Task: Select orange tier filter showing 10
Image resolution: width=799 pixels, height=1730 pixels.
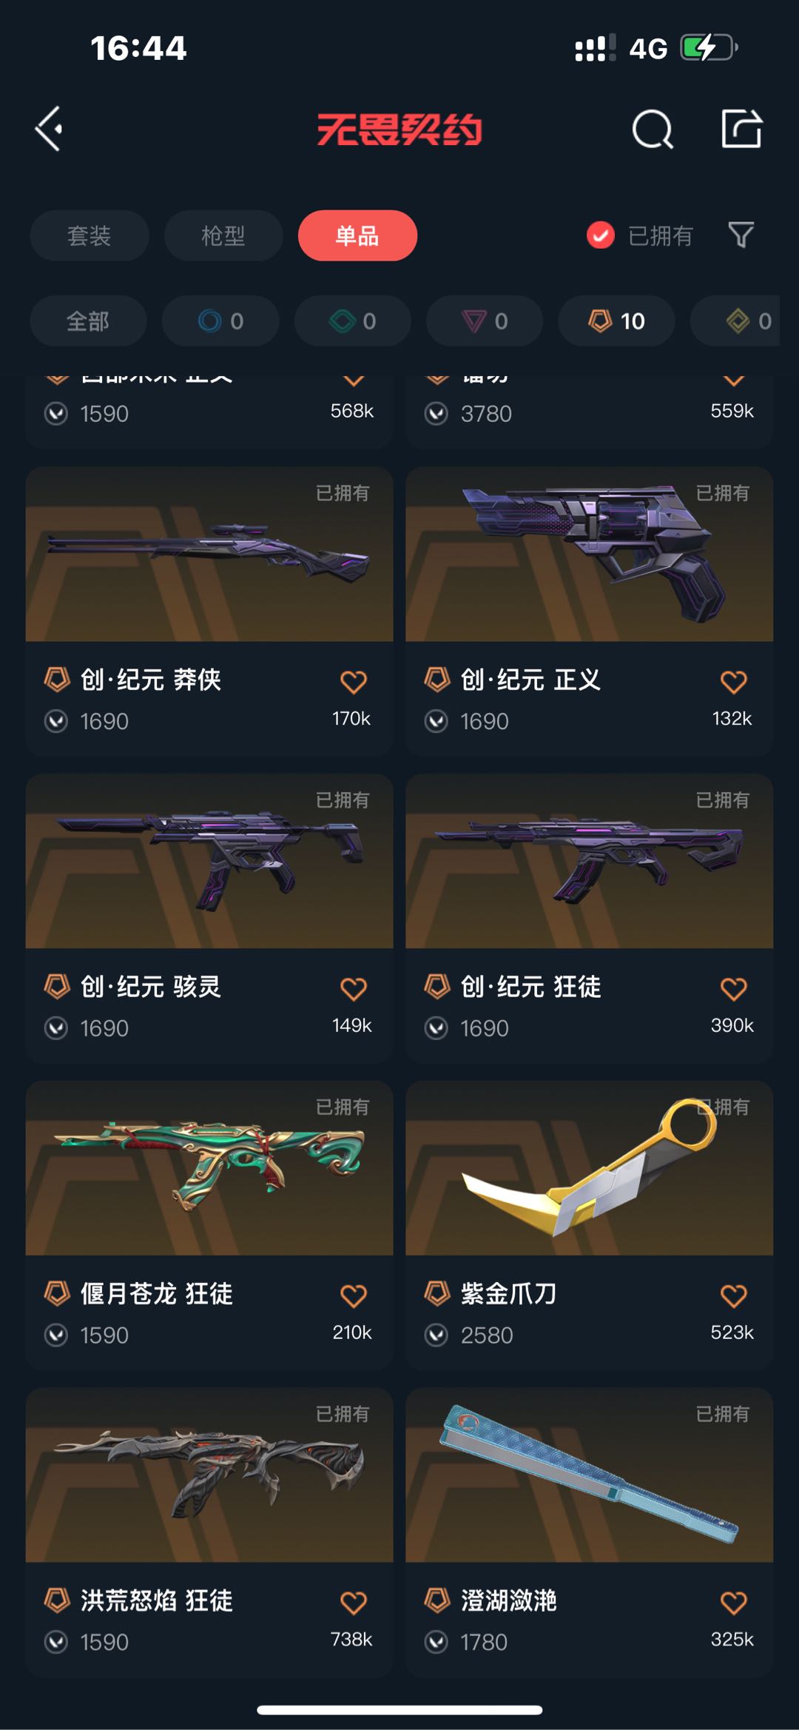Action: tap(616, 321)
